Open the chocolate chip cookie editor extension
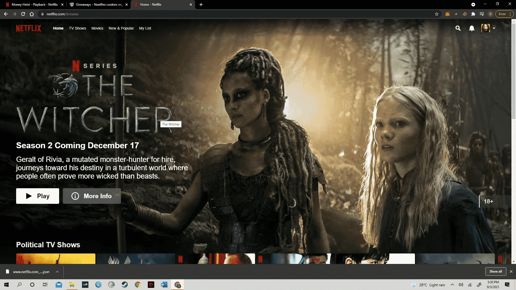The width and height of the screenshot is (516, 290). pos(465,14)
